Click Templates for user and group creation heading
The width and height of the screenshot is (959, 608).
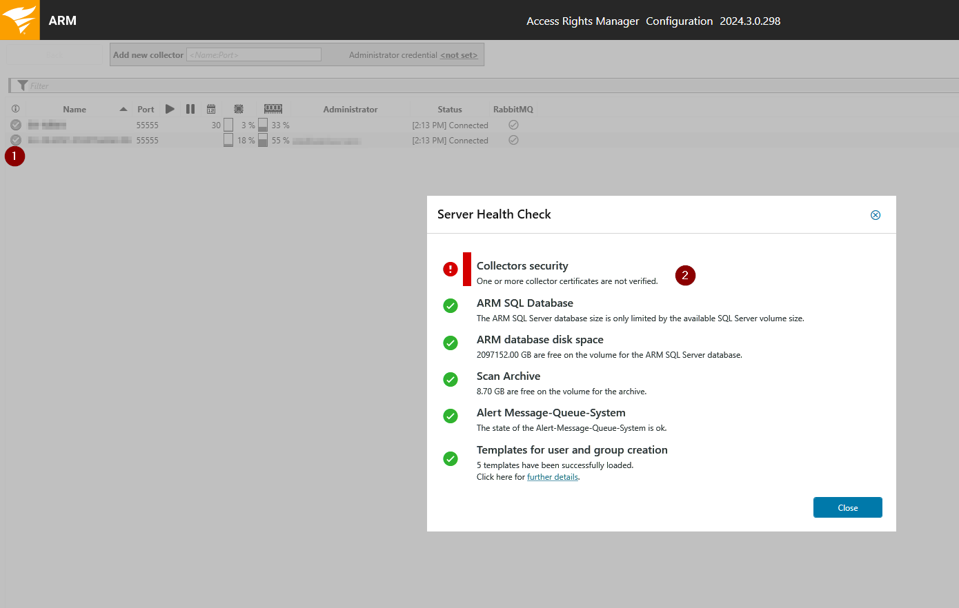click(x=572, y=449)
